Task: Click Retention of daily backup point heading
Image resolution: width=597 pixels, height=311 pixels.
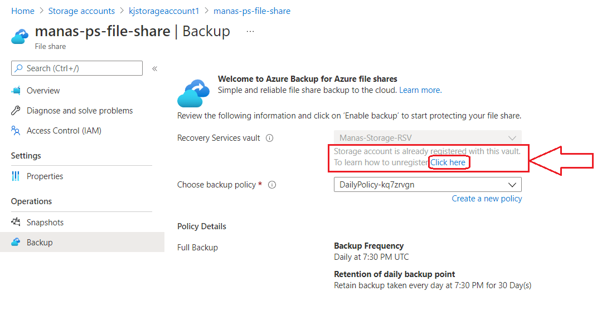Action: (x=395, y=274)
